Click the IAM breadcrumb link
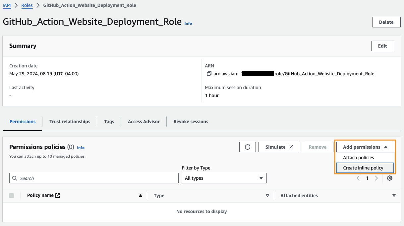This screenshot has height=226, width=404. pyautogui.click(x=7, y=5)
